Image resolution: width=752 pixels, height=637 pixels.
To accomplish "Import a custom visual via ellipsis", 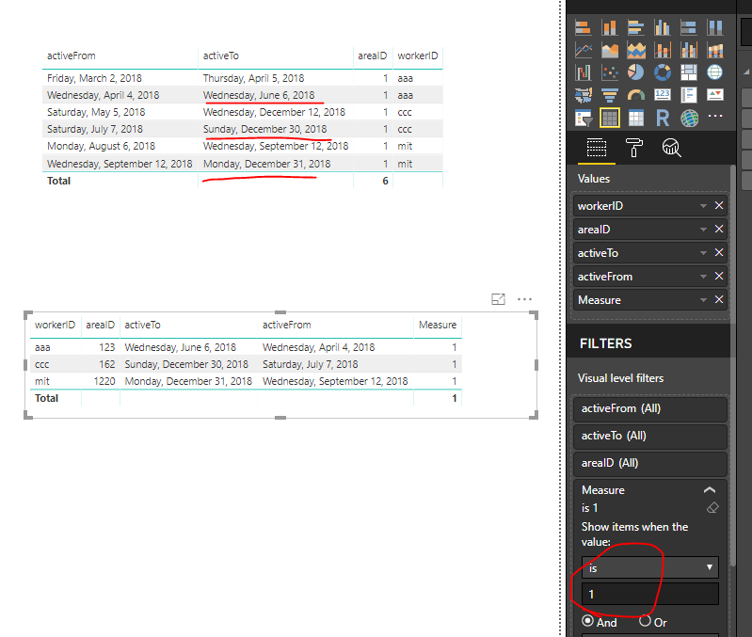I will (x=715, y=116).
